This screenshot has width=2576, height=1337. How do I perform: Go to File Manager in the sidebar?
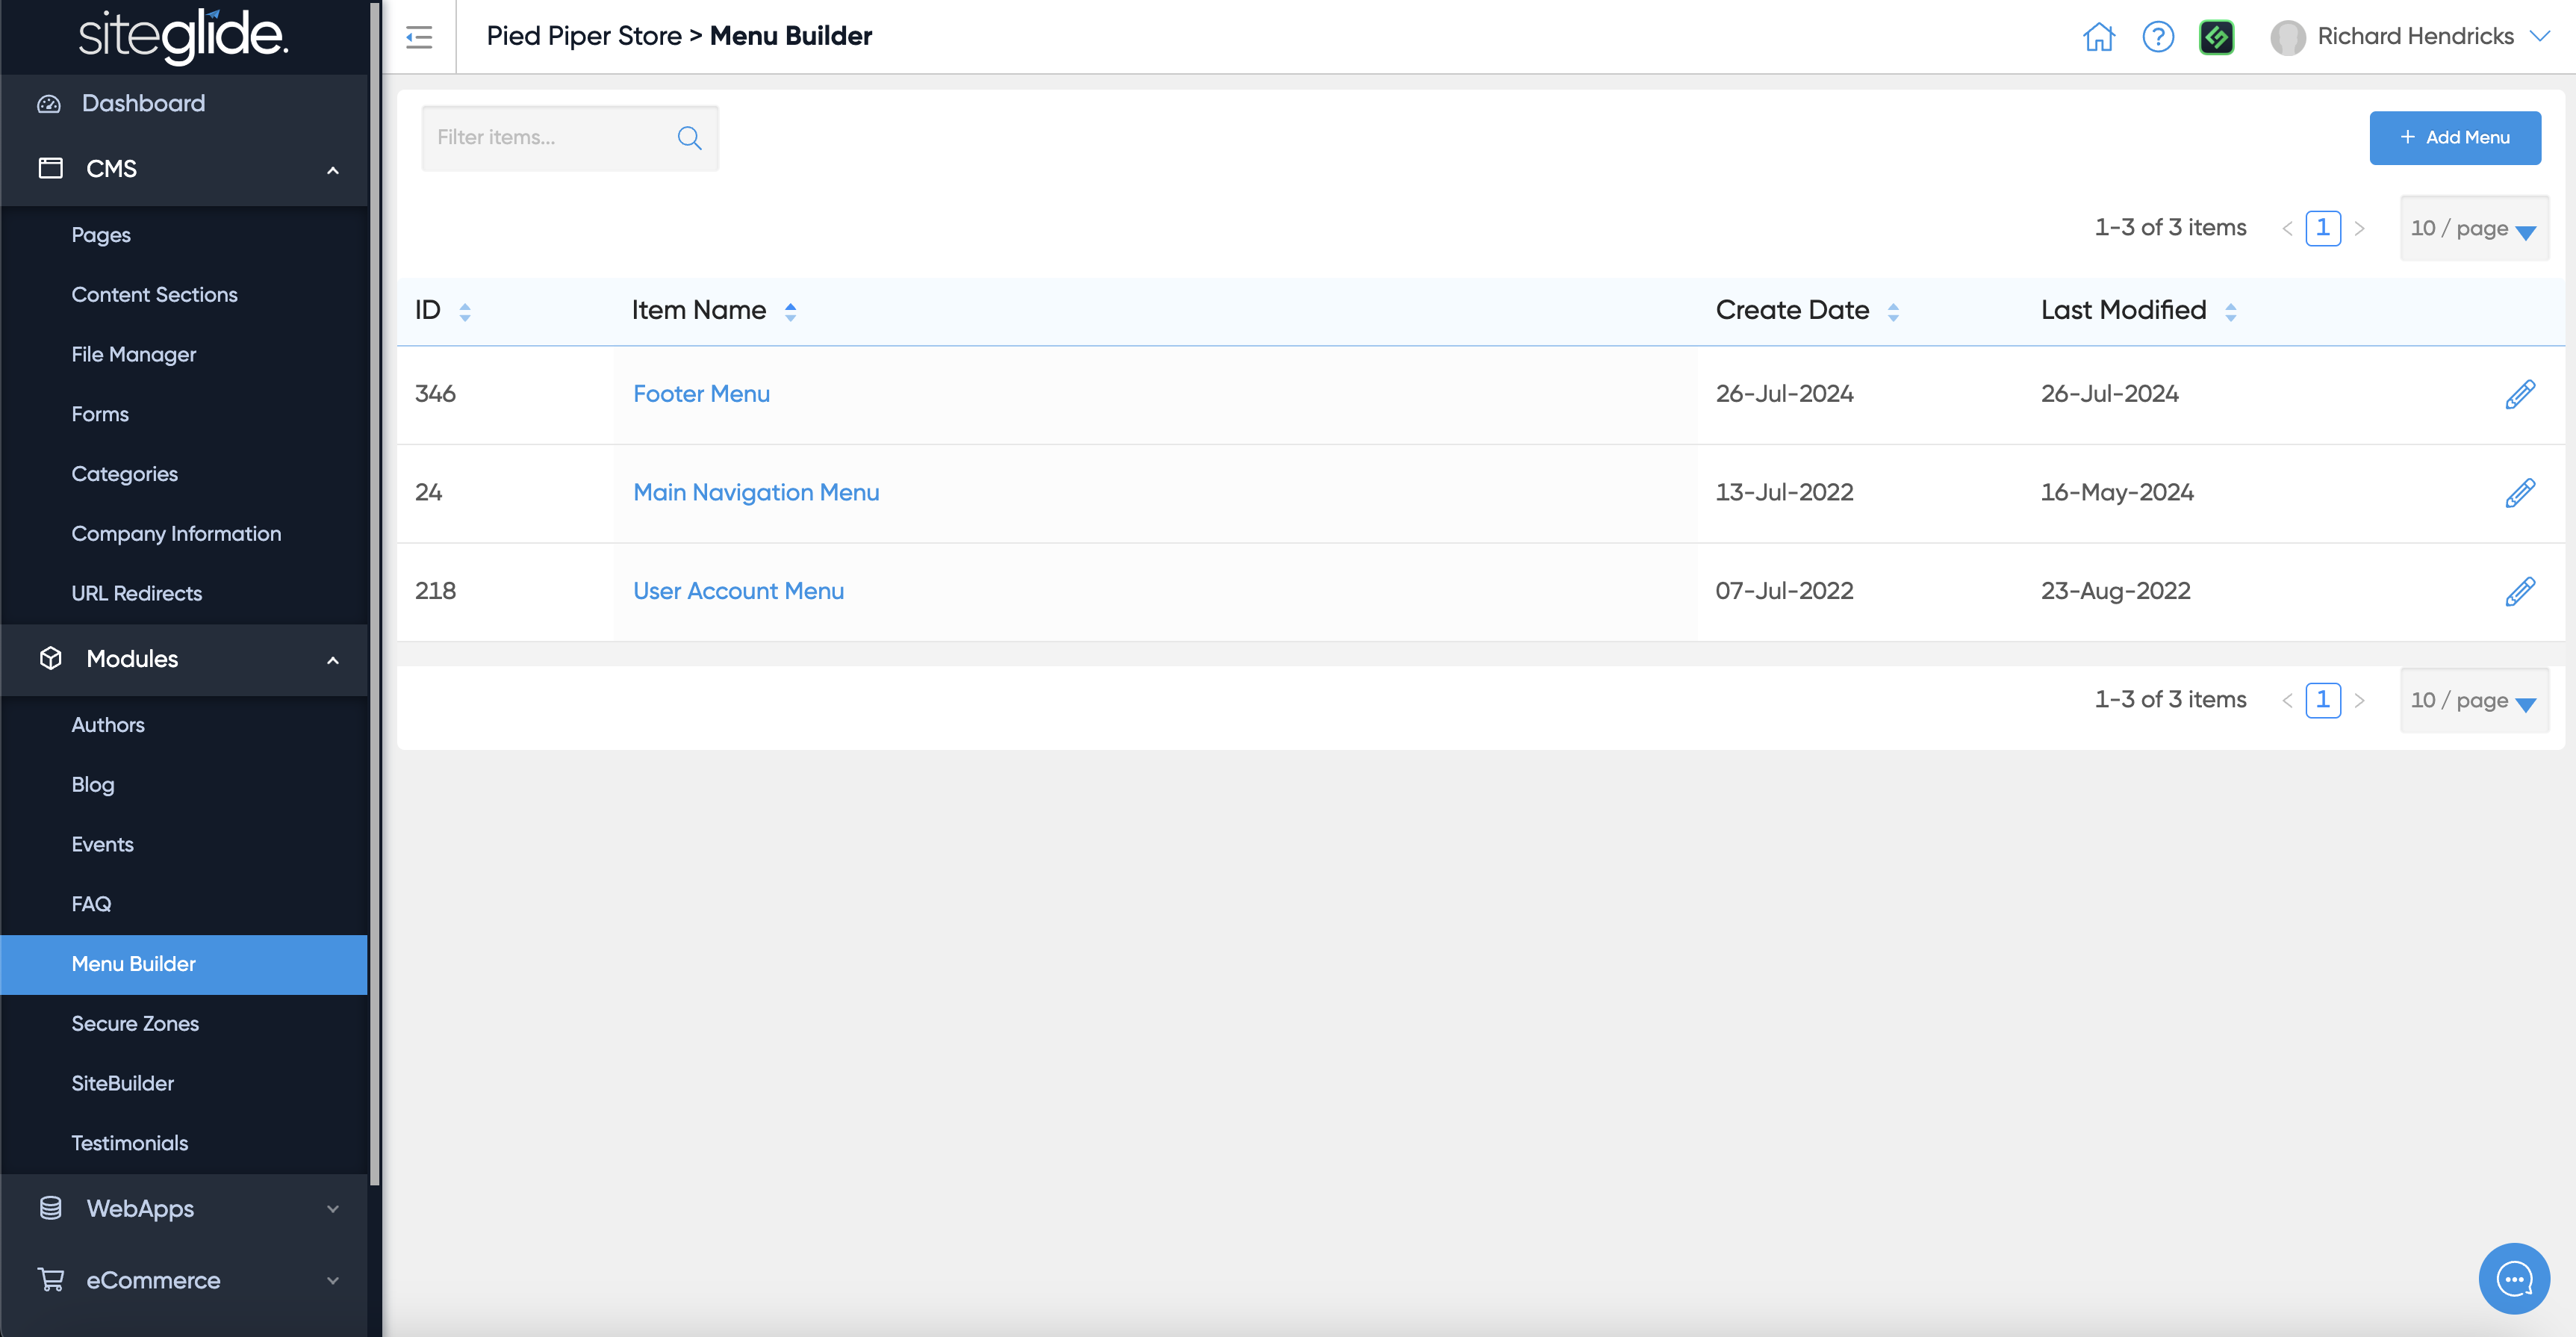pos(133,354)
